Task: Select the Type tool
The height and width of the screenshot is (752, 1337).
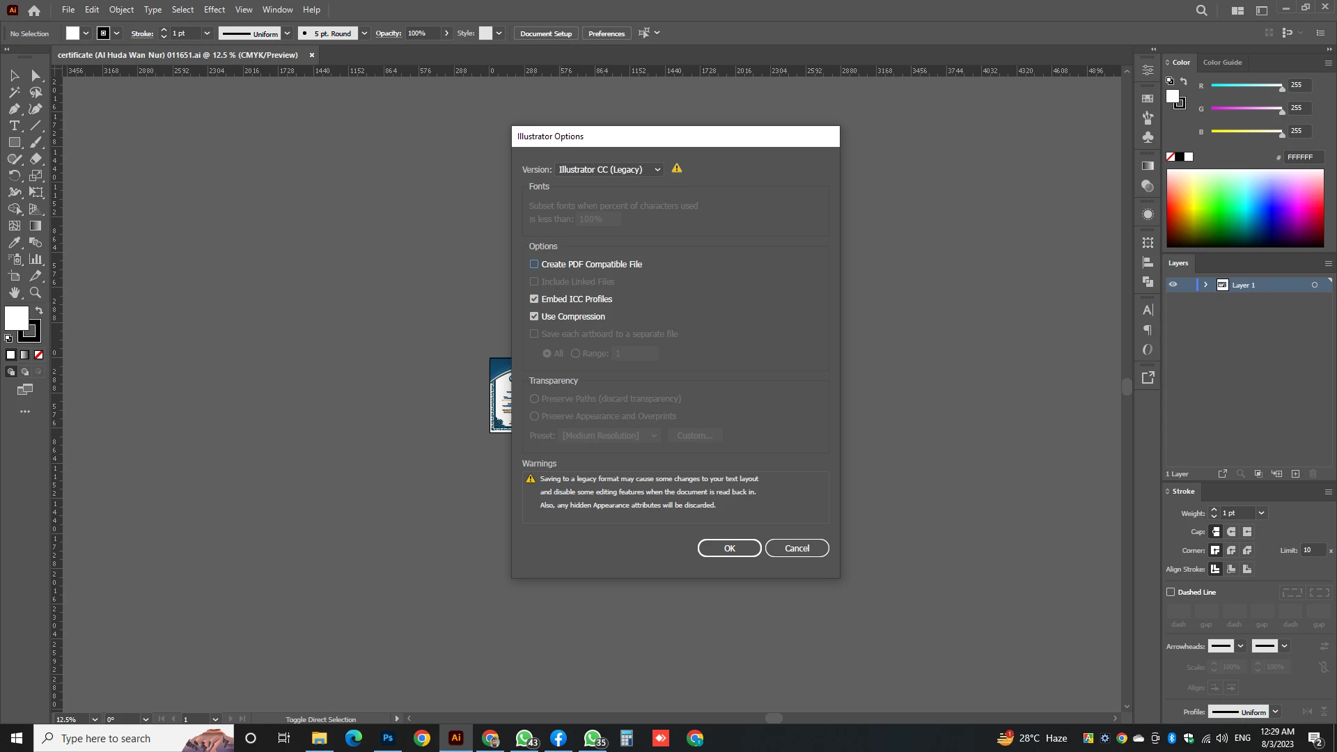Action: (14, 126)
